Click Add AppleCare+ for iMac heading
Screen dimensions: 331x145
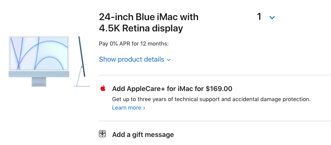pyautogui.click(x=172, y=89)
